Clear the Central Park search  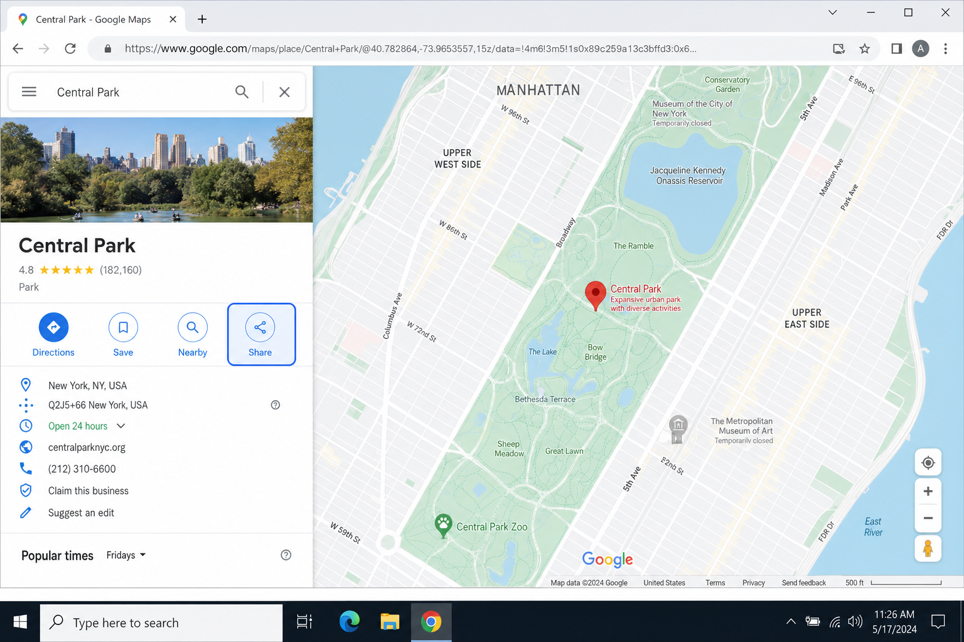pos(284,92)
